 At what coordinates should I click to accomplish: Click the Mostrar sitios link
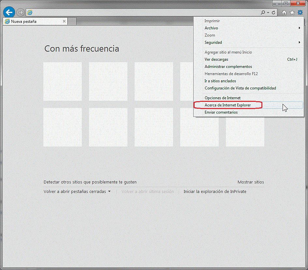click(251, 182)
